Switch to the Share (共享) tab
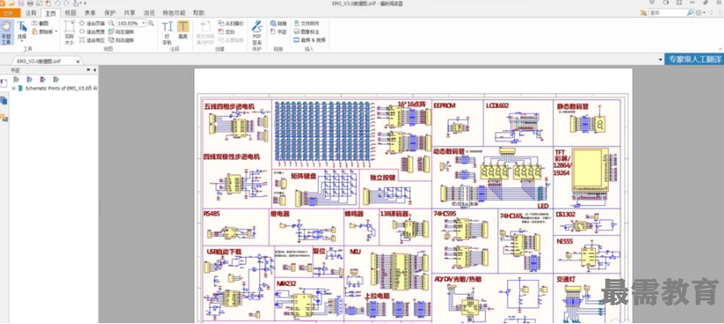This screenshot has height=324, width=724. (x=130, y=13)
